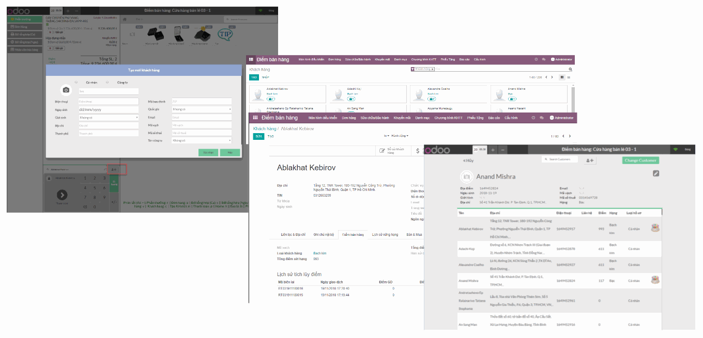The width and height of the screenshot is (703, 338).
Task: Switch to kanban view of customers
Action: (561, 77)
